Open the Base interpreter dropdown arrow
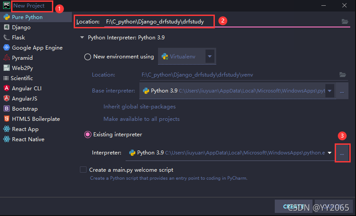Viewport: 356px width, 216px height. tap(330, 91)
